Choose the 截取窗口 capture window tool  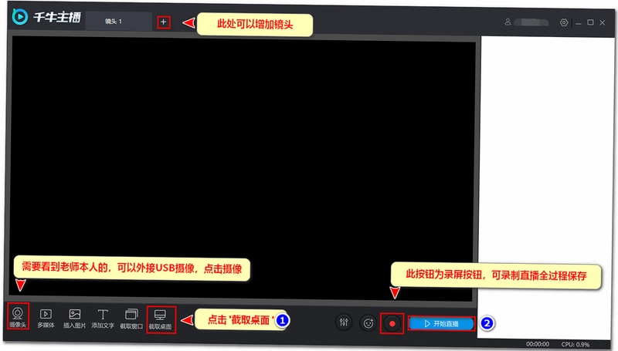coord(131,319)
